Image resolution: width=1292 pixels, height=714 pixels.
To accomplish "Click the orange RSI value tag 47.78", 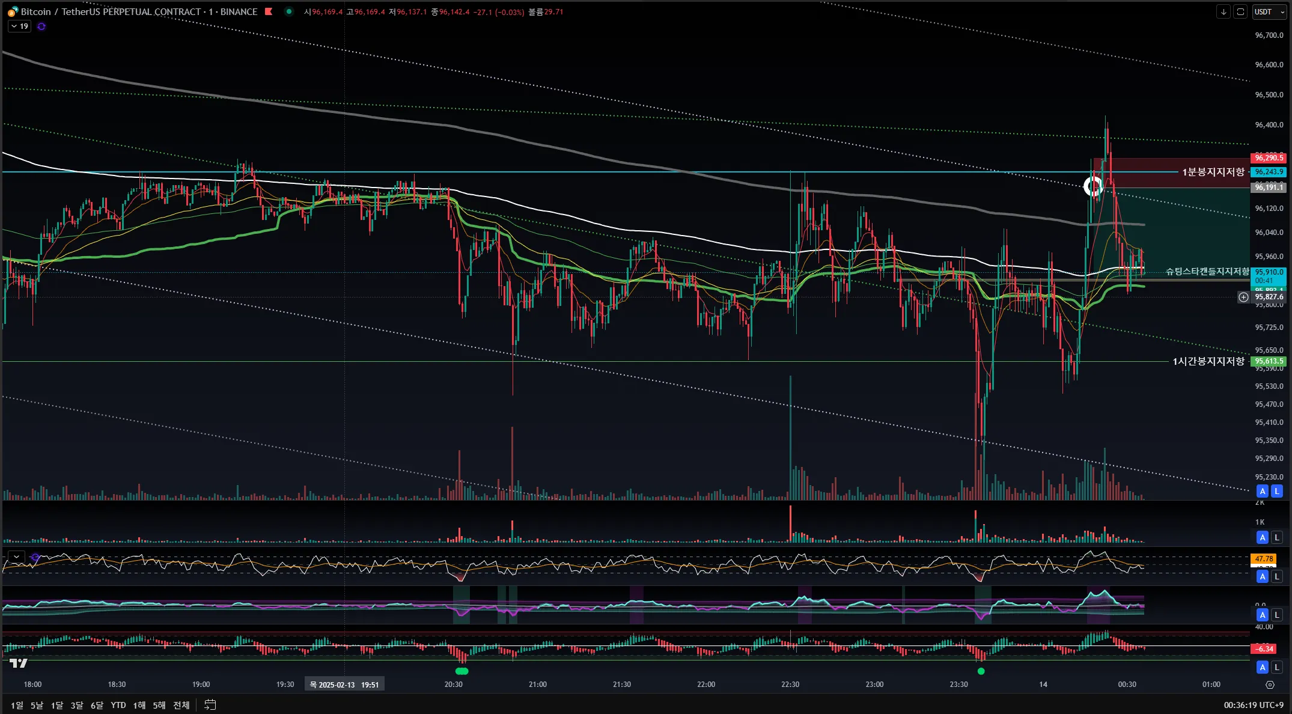I will [x=1264, y=559].
